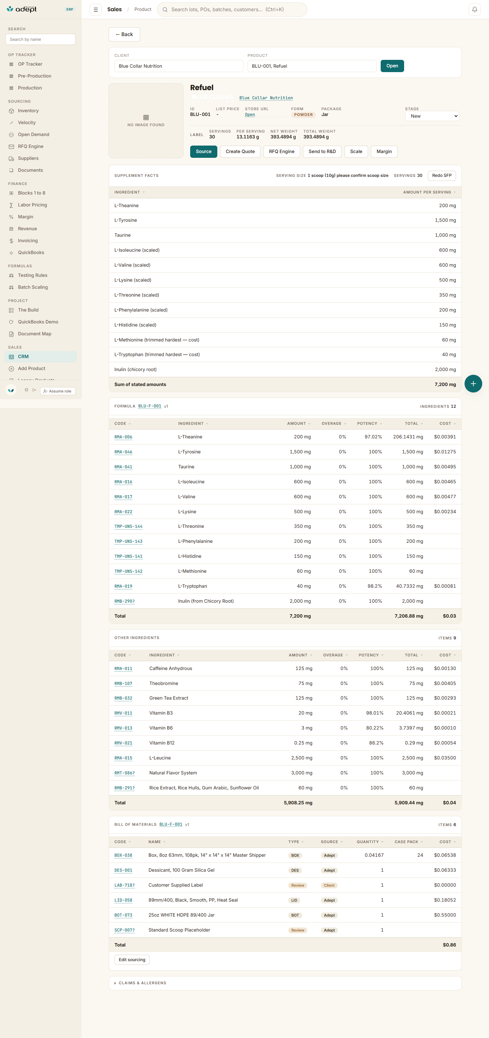This screenshot has height=1038, width=489.
Task: Click the Adept logo
Action: click(x=22, y=9)
